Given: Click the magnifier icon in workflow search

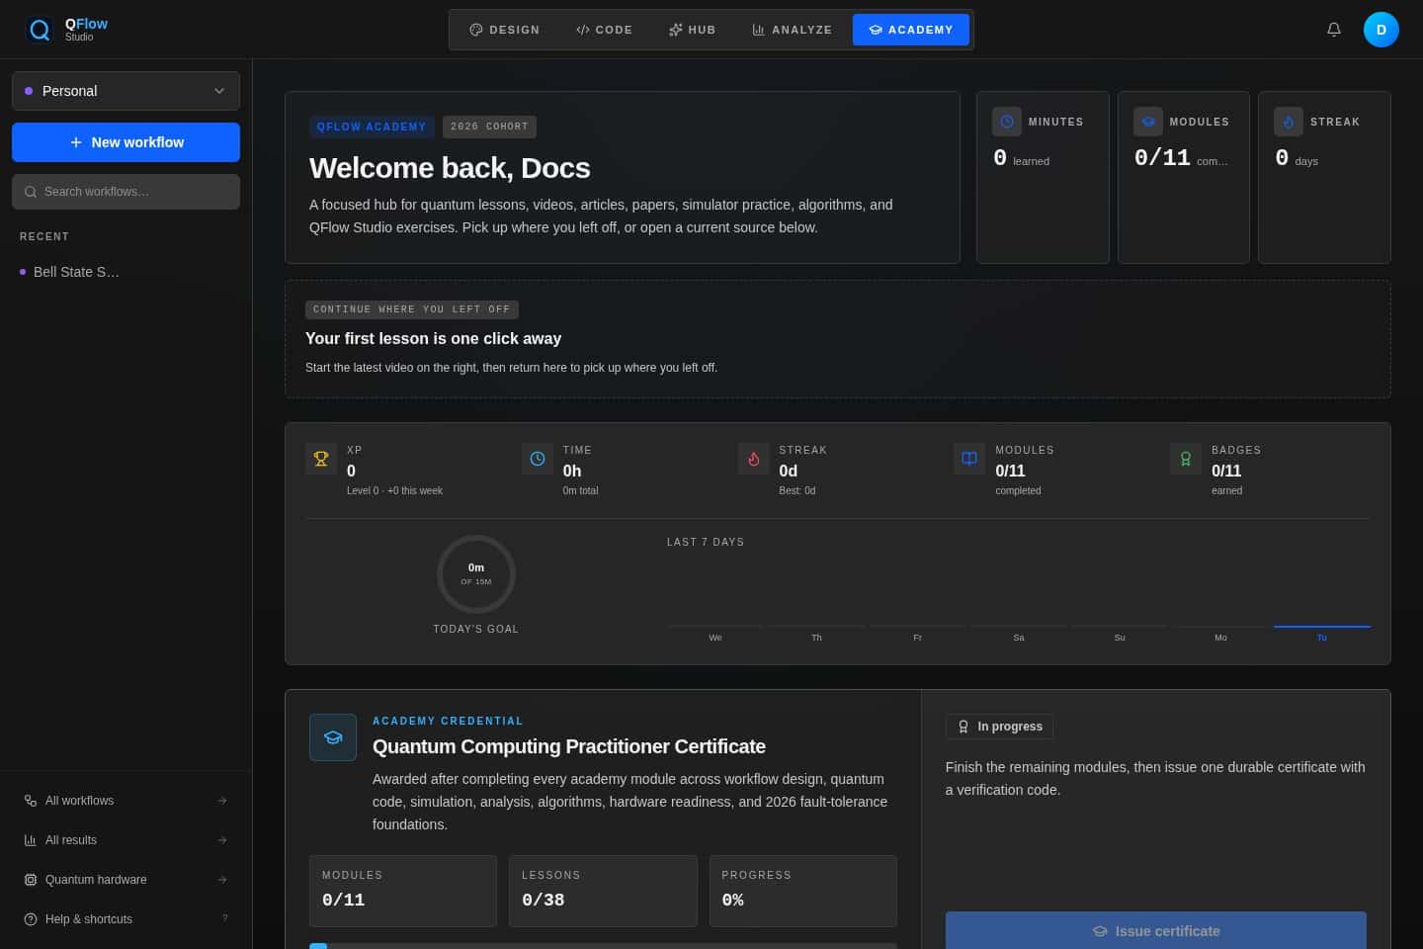Looking at the screenshot, I should click(x=31, y=192).
